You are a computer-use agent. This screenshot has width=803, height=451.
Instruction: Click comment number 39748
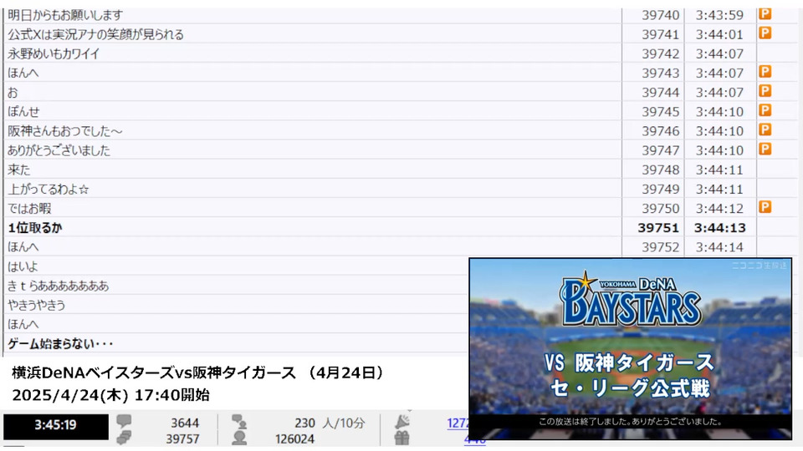point(660,170)
